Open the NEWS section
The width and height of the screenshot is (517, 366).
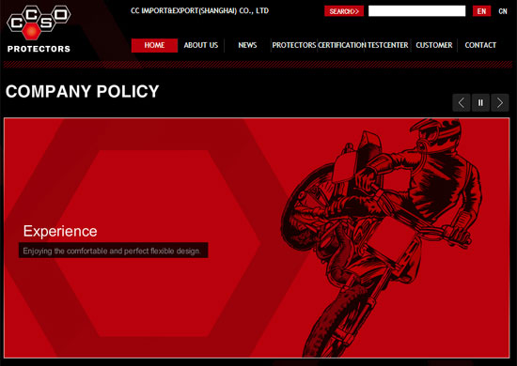tap(247, 45)
